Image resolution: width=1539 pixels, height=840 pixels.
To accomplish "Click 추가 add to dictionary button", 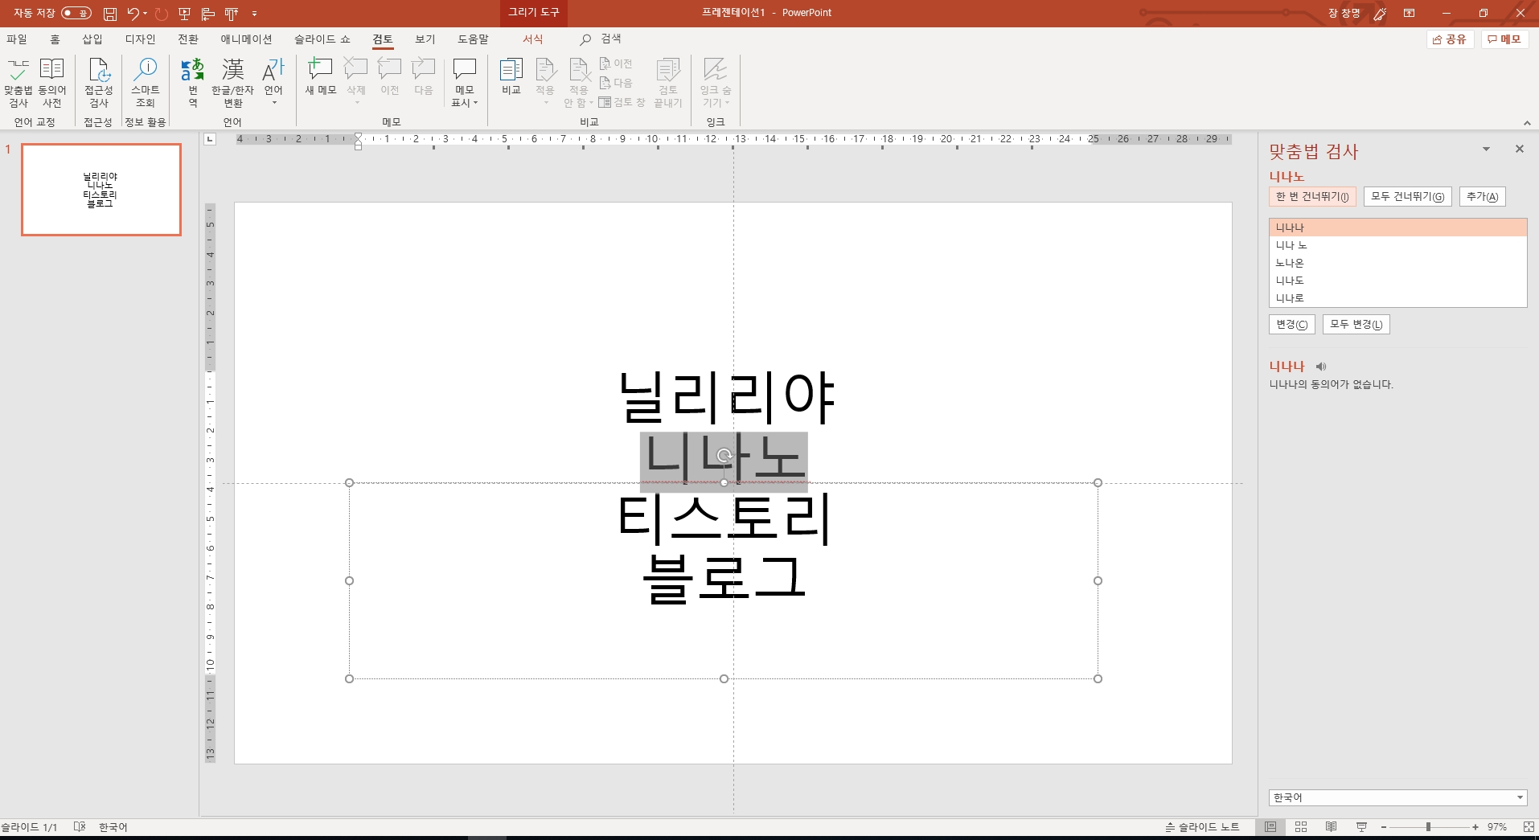I will point(1482,197).
